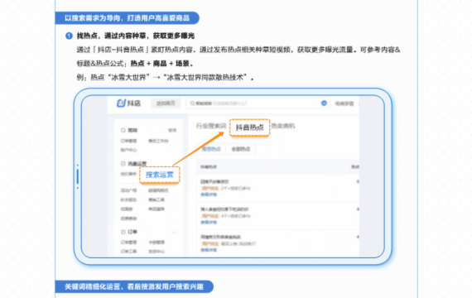The image size is (472, 298).
Task: Click the blue details link under first hot topic
Action: click(209, 195)
